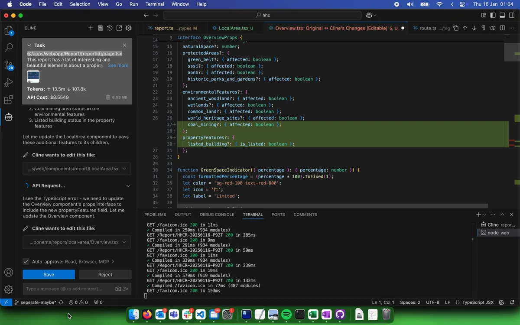Expand the API Request chevron
This screenshot has height=325, width=520.
coord(128,186)
